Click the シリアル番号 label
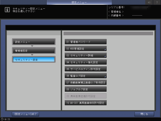This screenshot has height=121, width=161. point(116,7)
